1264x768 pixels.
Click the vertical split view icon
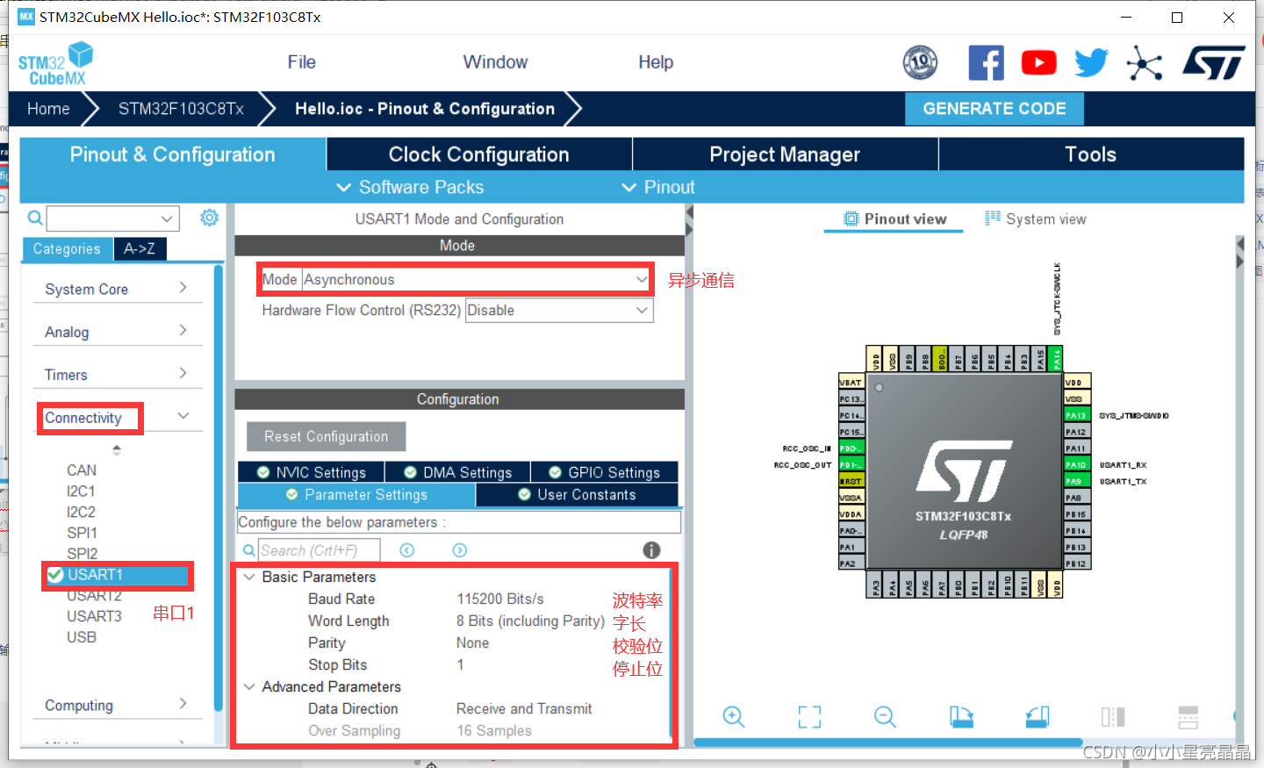pos(1112,717)
